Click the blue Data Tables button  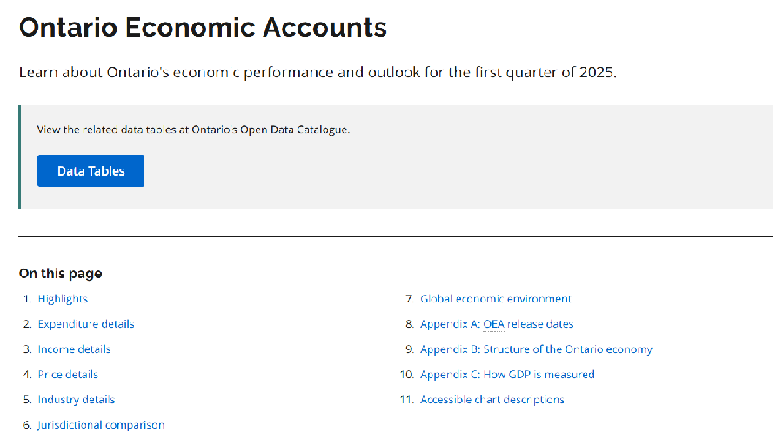tap(90, 171)
